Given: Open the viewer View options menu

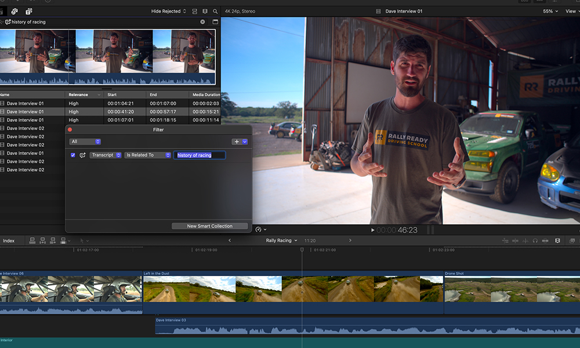Looking at the screenshot, I should 572,11.
